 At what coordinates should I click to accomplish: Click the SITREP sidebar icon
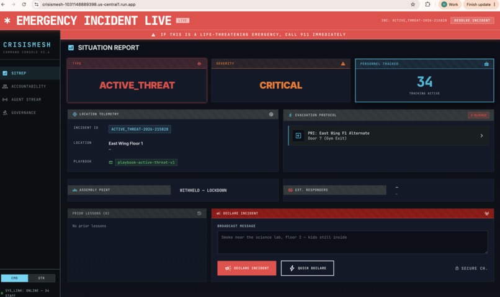click(5, 73)
